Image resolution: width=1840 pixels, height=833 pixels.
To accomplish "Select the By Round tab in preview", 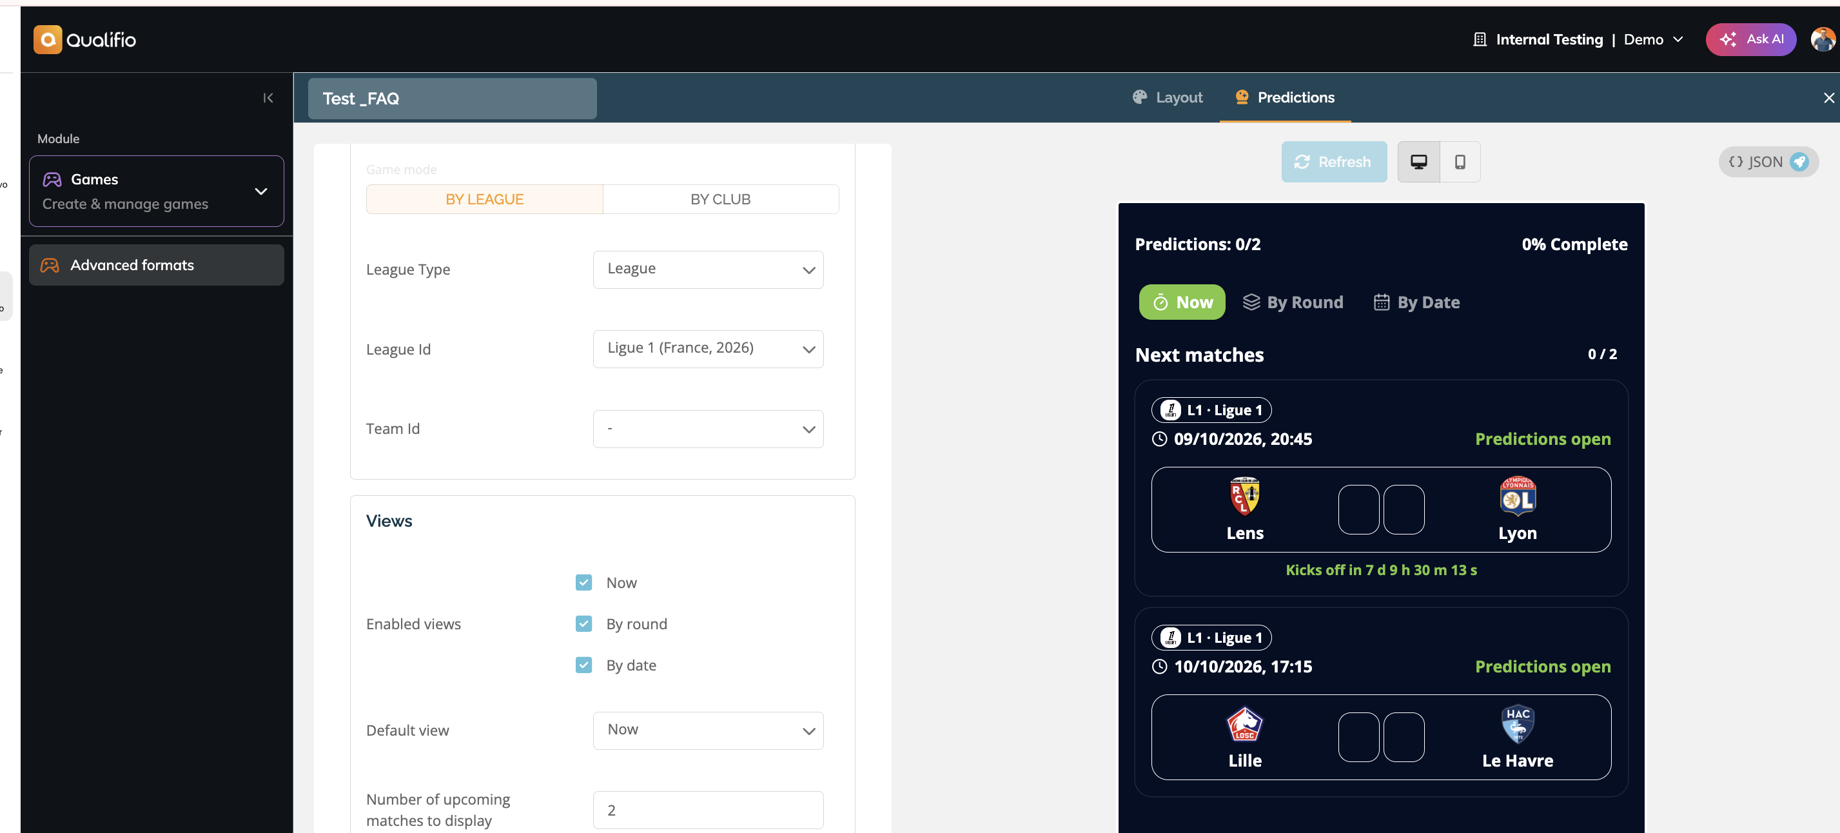I will [x=1293, y=302].
